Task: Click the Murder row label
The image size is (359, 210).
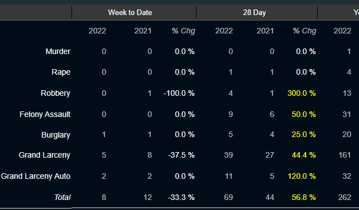Action: [x=58, y=51]
